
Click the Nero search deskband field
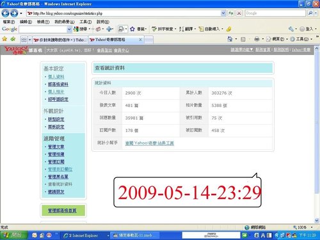tap(211, 236)
